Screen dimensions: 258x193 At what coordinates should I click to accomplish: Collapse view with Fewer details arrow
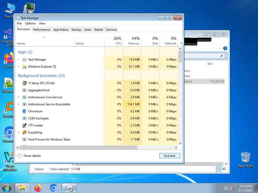click(19, 156)
